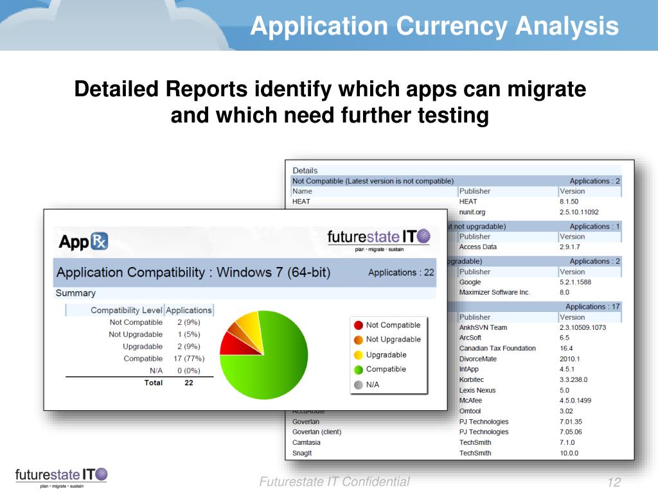Image resolution: width=658 pixels, height=493 pixels.
Task: Click the "Details" heading in the back report
Action: [305, 171]
